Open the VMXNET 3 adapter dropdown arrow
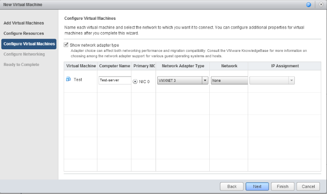The height and width of the screenshot is (194, 327). click(x=205, y=81)
